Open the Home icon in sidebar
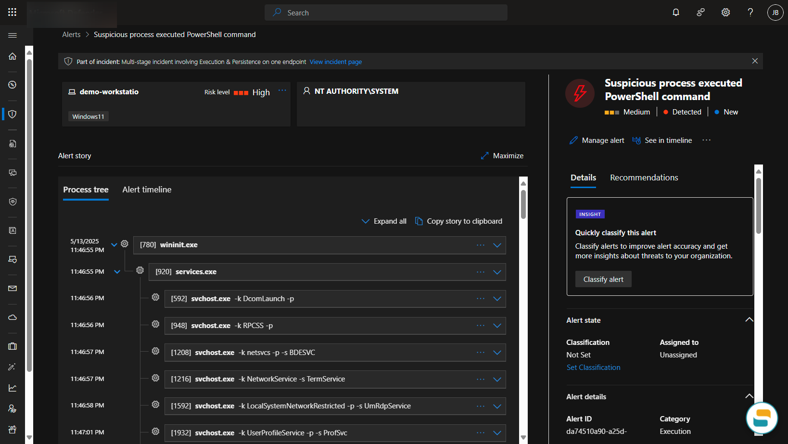788x444 pixels. pos(13,56)
